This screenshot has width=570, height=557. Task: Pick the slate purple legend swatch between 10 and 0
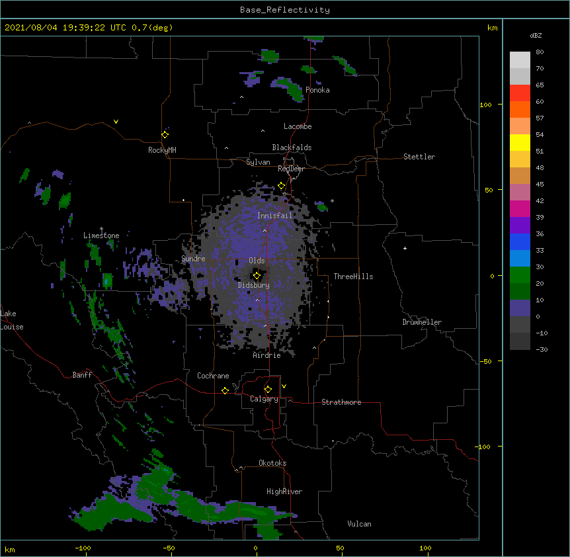[520, 308]
